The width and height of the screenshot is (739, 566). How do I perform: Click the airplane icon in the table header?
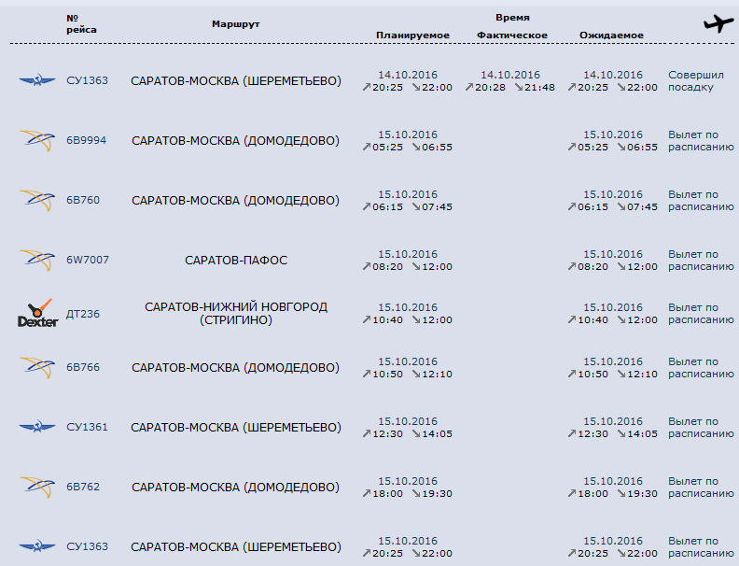point(717,23)
